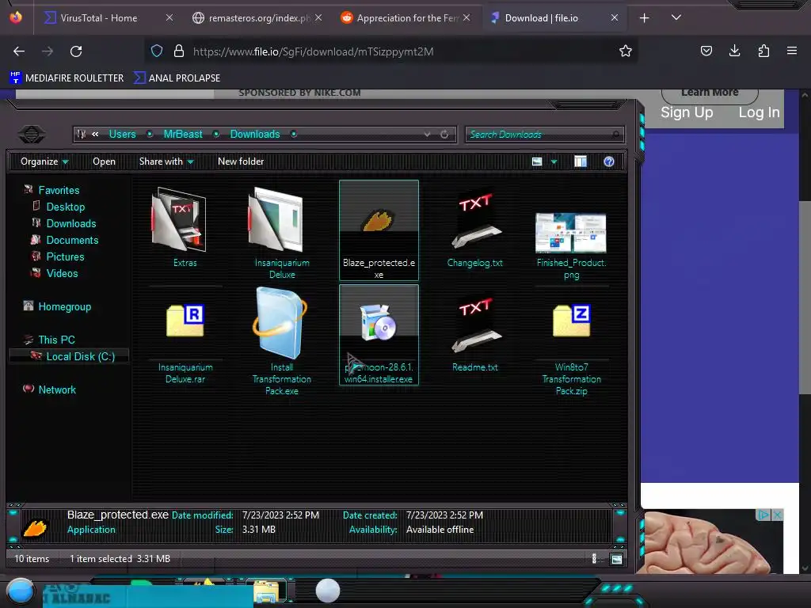Click Users in the address breadcrumb
This screenshot has width=811, height=608.
[122, 134]
